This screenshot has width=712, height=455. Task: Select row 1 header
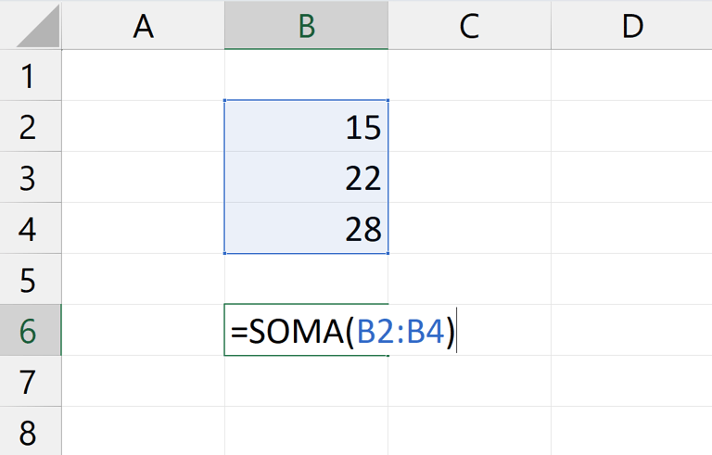(x=28, y=76)
